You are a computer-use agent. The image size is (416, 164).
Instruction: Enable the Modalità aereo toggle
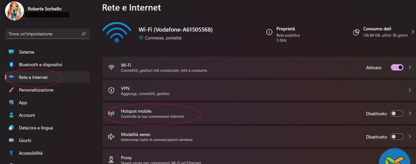click(397, 137)
